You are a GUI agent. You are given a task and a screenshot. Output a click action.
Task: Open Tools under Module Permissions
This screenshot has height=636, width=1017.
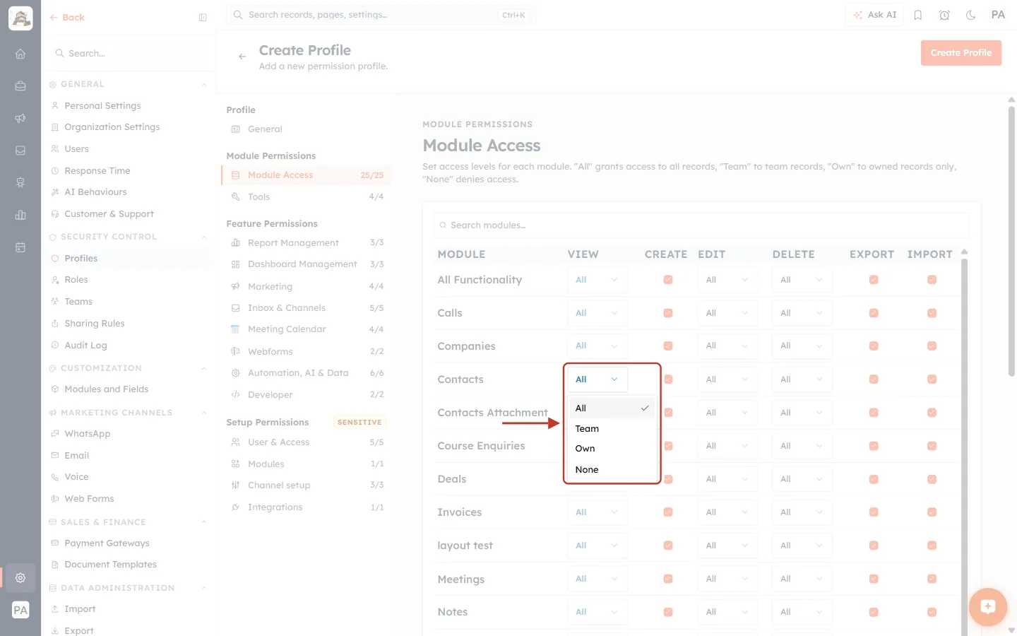[307, 197]
